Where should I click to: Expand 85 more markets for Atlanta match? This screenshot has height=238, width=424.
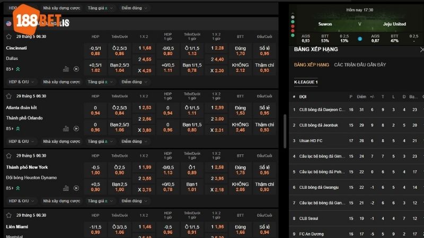click(13, 129)
